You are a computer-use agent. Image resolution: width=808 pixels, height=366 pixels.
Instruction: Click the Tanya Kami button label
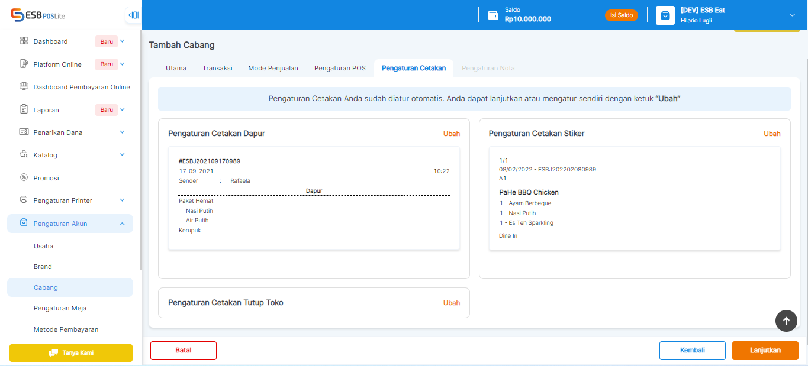[78, 353]
